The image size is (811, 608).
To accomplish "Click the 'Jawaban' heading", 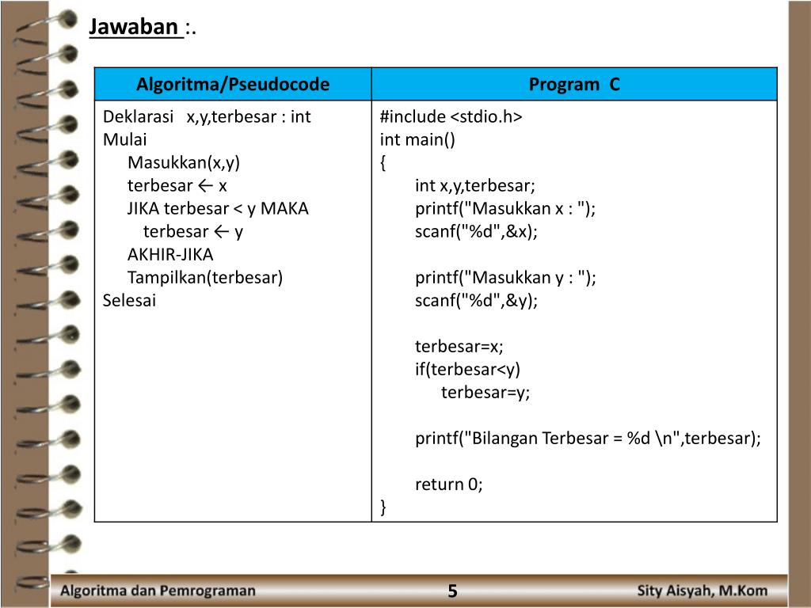I will point(133,26).
